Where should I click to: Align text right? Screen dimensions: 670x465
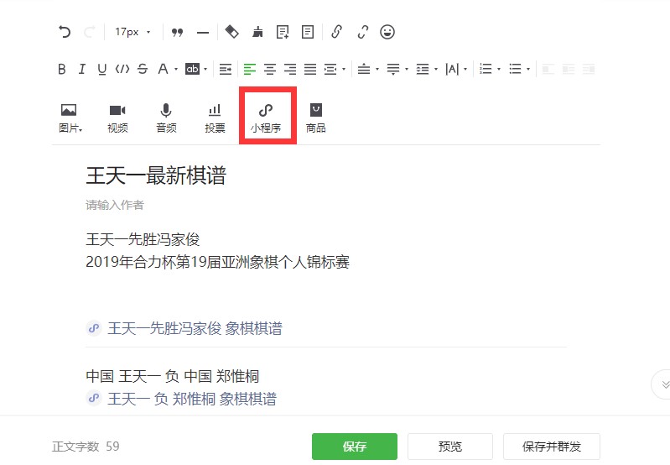click(x=290, y=69)
